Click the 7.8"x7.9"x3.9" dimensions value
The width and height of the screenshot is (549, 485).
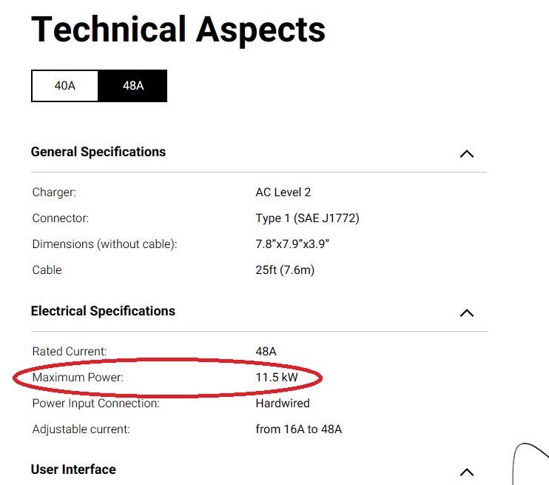(292, 244)
